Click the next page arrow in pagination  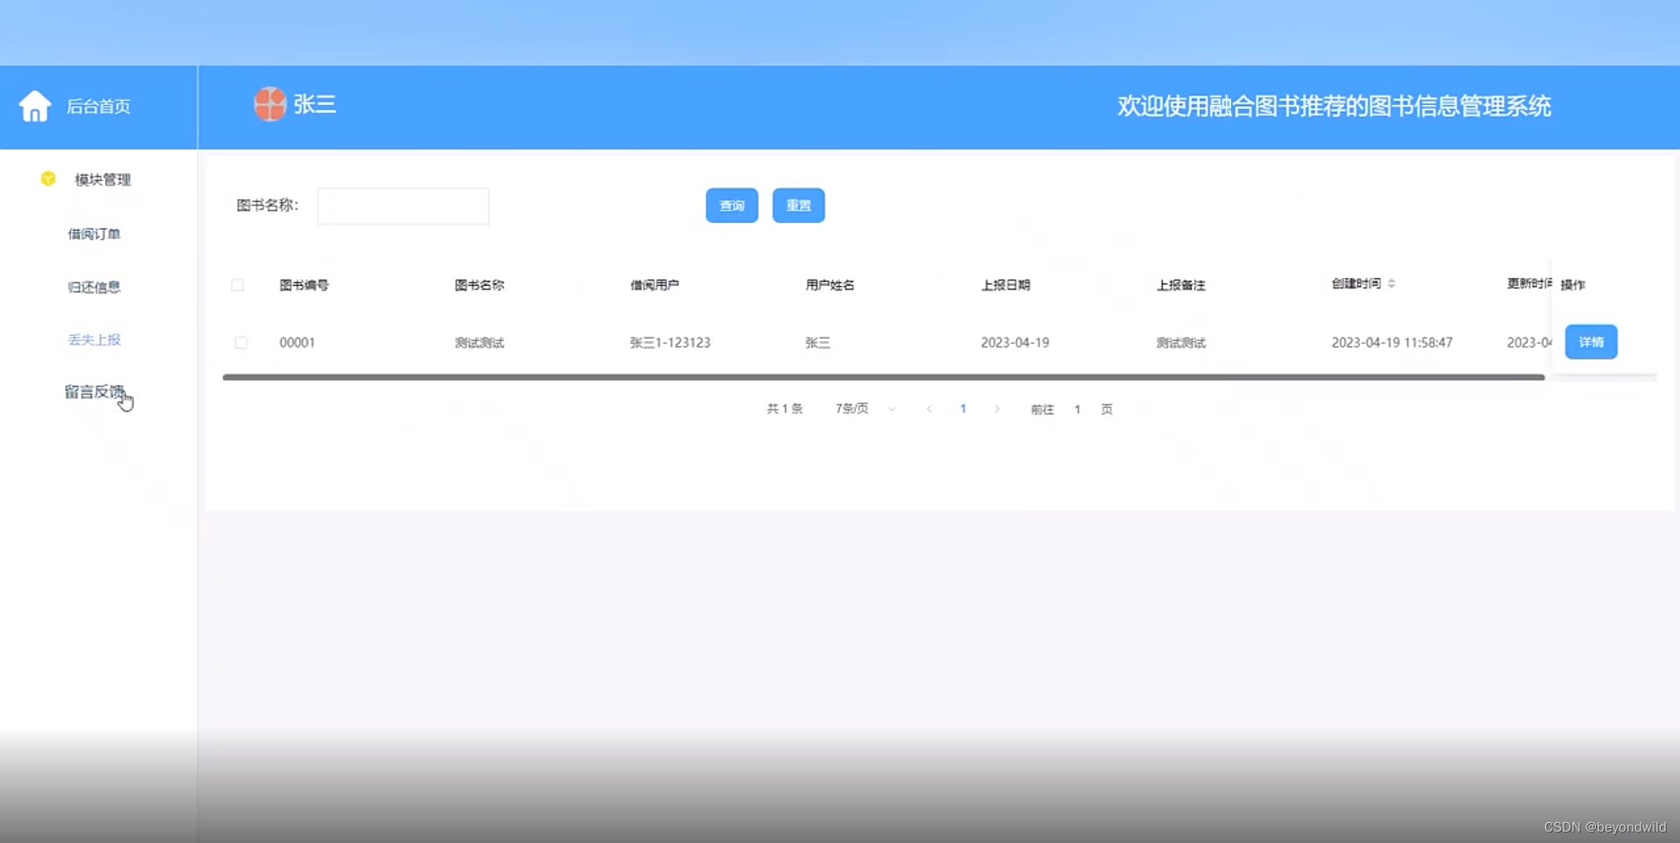(x=997, y=408)
